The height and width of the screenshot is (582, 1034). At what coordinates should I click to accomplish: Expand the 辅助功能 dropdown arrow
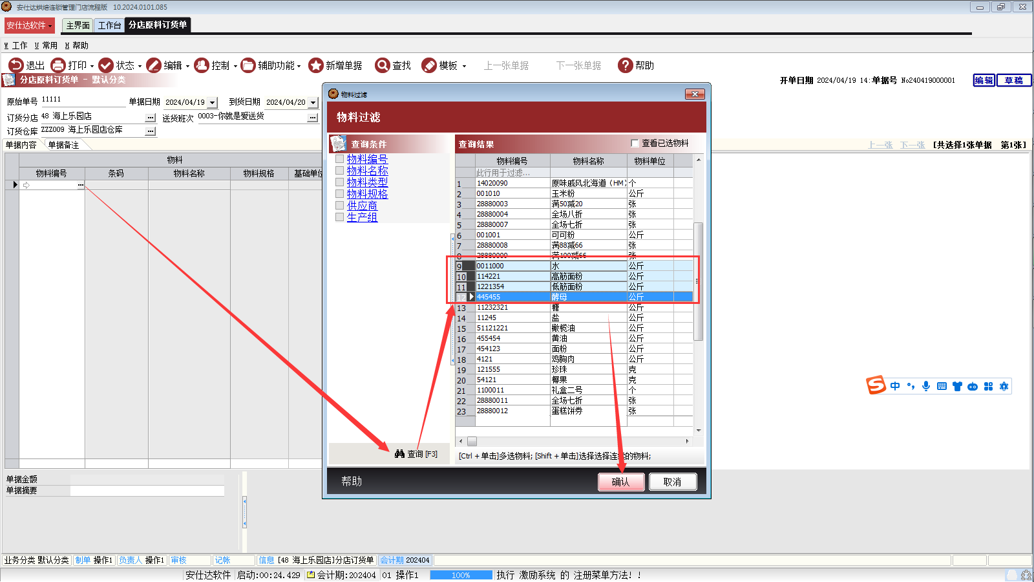tap(299, 66)
